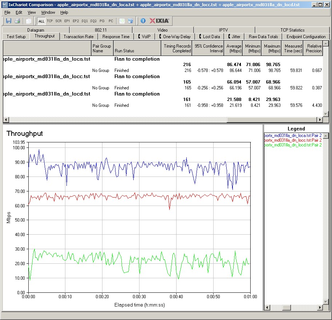Select the PC filter button
Image resolution: width=332 pixels, height=320 pixels.
111,21
